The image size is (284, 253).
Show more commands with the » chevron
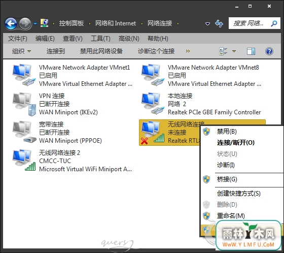point(188,51)
